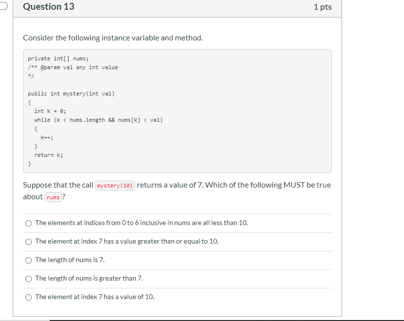The width and height of the screenshot is (404, 321).
Task: Select radio for 'element at index 7 has a value of 10'
Action: pyautogui.click(x=28, y=297)
